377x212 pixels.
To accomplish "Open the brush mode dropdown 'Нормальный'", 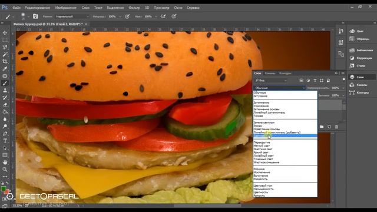I will (72, 16).
